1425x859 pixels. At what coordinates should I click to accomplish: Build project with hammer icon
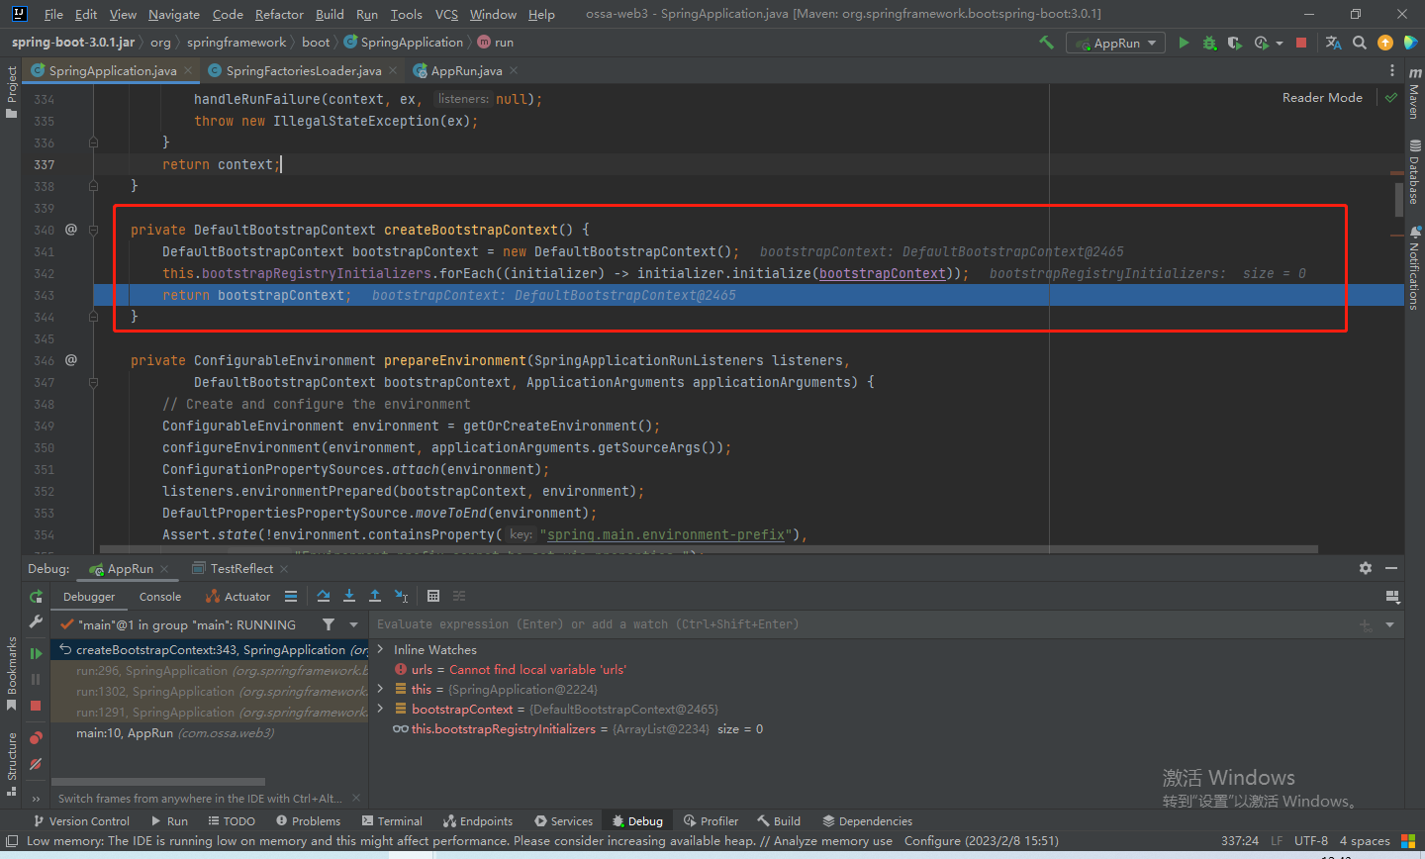1046,43
